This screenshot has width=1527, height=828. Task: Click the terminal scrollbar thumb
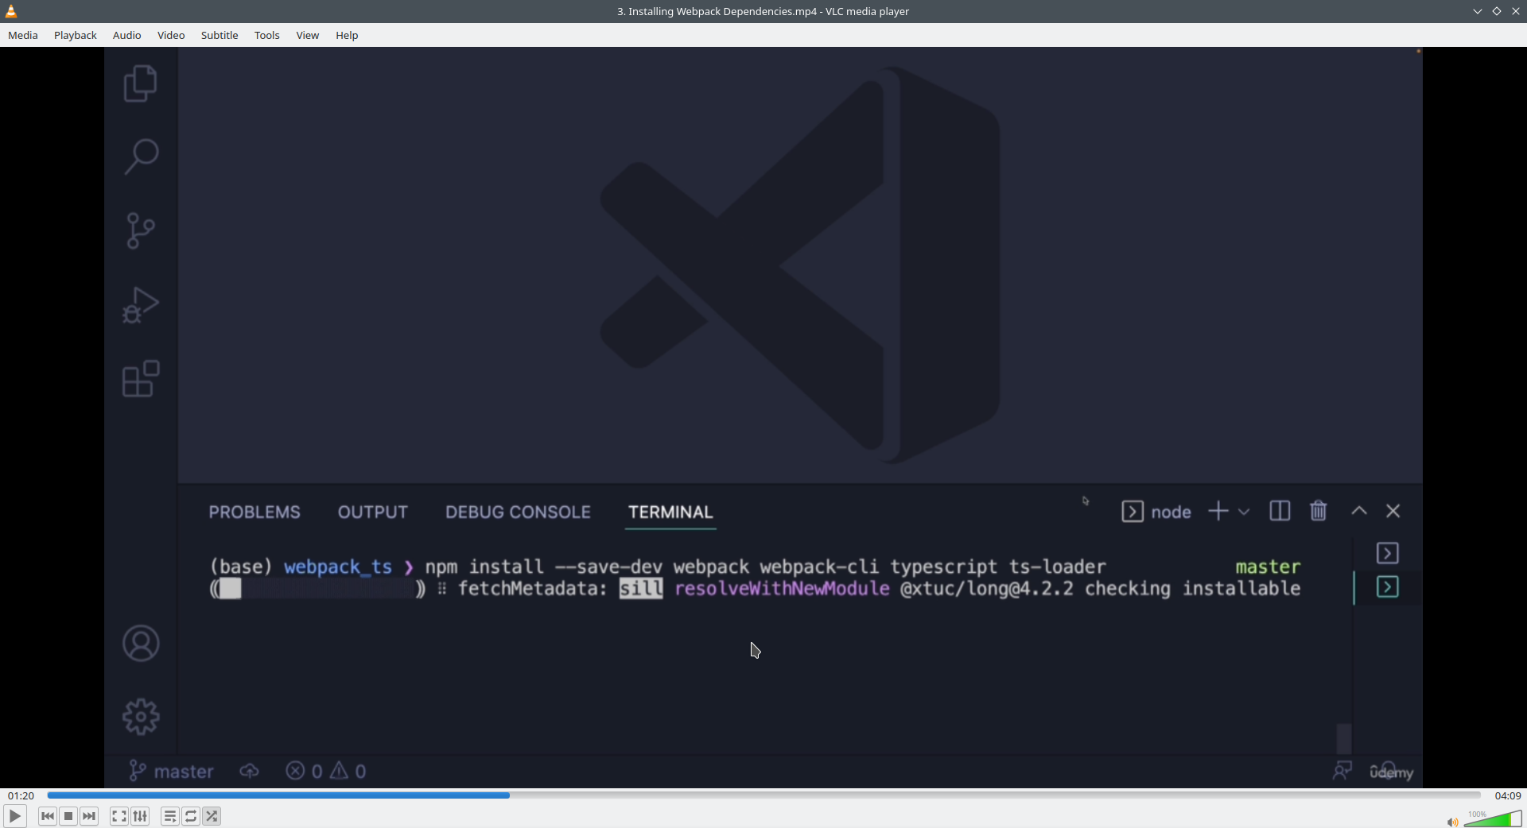(1344, 738)
